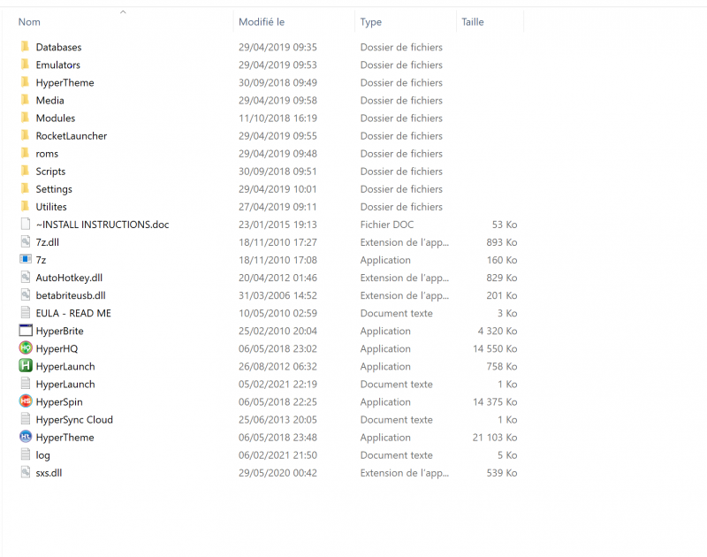Click the '14 550 Ko' size value
This screenshot has height=557, width=707.
(x=495, y=348)
